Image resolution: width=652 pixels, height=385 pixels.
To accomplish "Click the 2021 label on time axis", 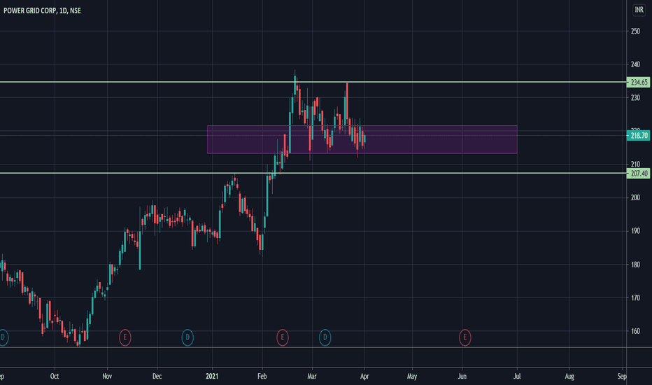I will point(212,377).
